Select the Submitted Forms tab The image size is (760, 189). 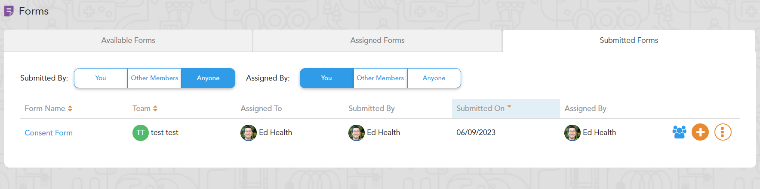tap(629, 40)
